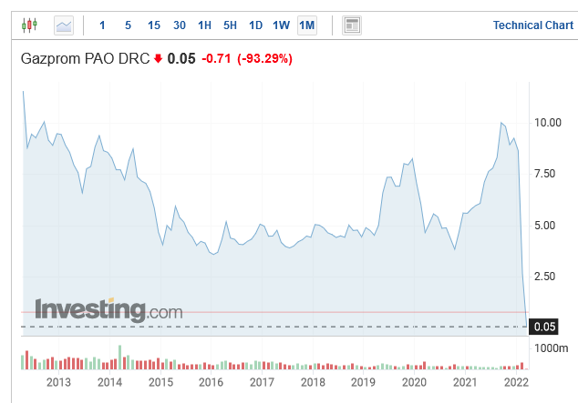Set the 5 minute timeframe
The width and height of the screenshot is (578, 403).
coord(128,25)
